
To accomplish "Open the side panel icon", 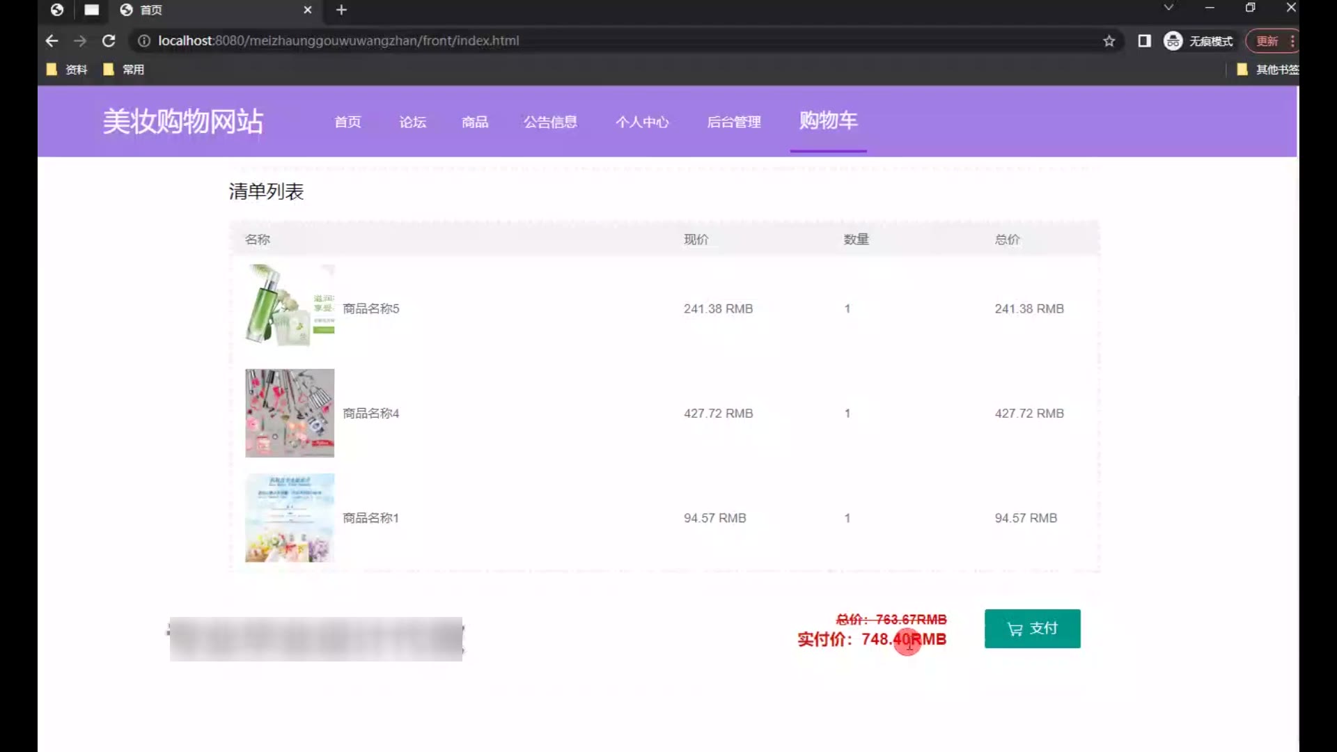I will click(1144, 41).
